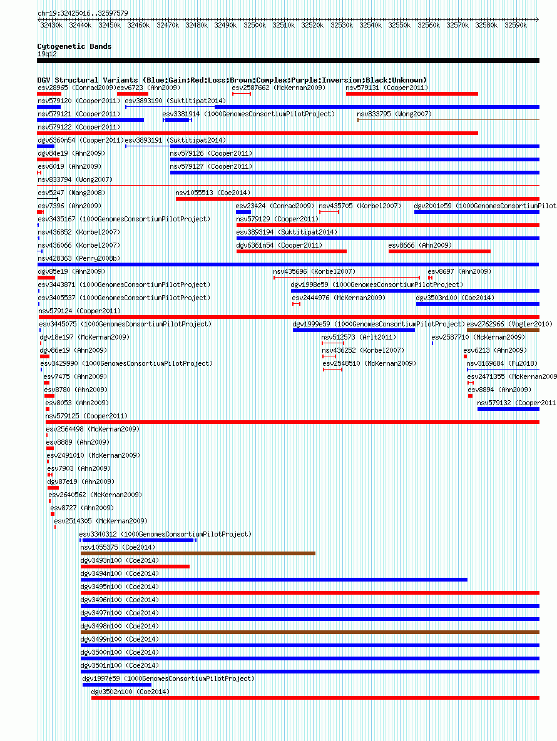Open nsv579125 (Cooper2011) variant label
557x741 pixels.
[86, 416]
